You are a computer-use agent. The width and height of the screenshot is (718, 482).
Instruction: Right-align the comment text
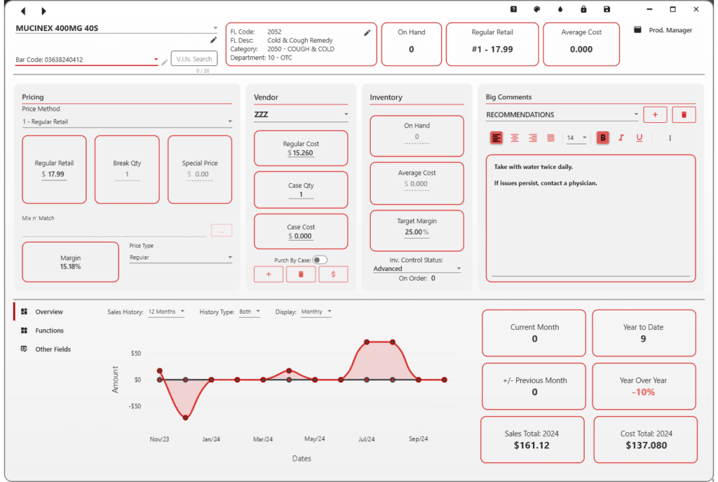pos(533,138)
